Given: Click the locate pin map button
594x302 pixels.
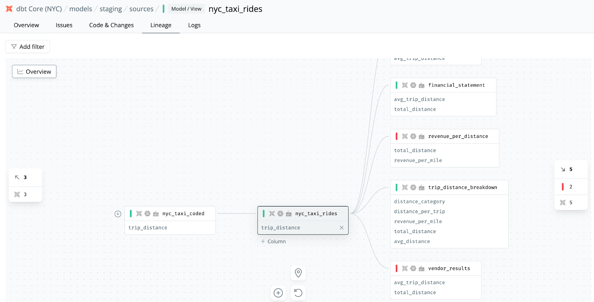Looking at the screenshot, I should click(x=298, y=273).
